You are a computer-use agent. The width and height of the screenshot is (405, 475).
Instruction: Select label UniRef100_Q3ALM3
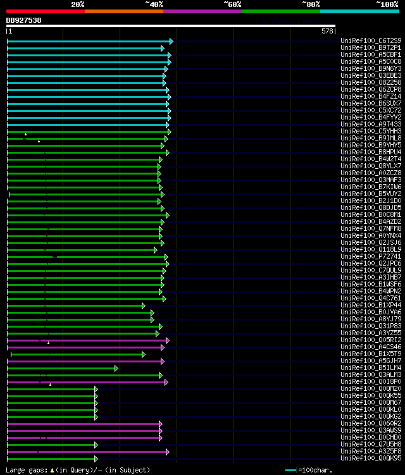[371, 375]
